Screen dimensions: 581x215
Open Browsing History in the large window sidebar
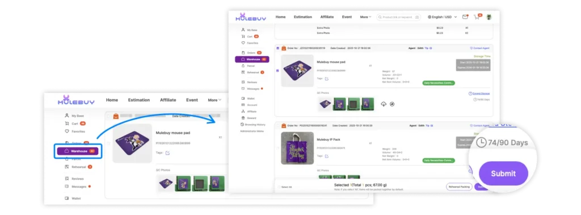coord(252,125)
